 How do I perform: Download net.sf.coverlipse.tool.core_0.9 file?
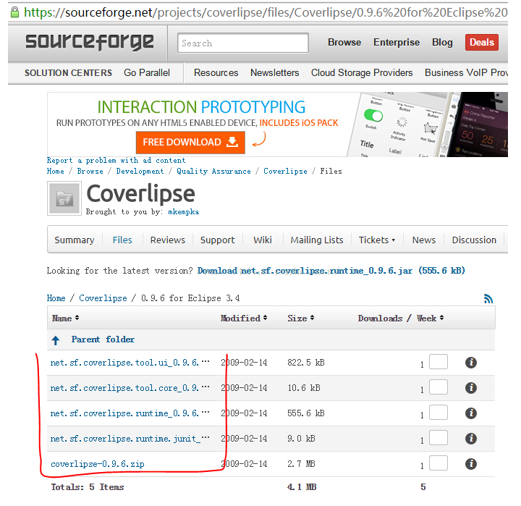(130, 388)
